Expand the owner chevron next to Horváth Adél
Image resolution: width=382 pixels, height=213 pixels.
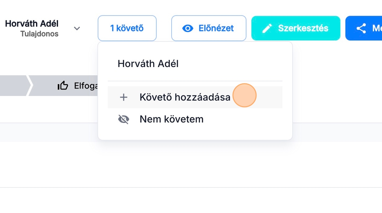click(x=77, y=29)
